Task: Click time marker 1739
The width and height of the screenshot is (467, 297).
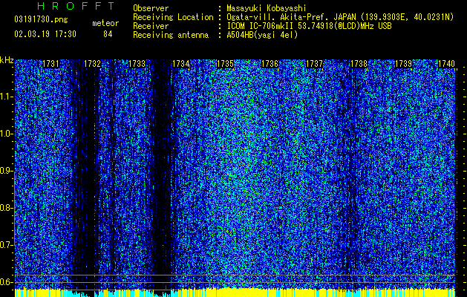Action: click(403, 64)
